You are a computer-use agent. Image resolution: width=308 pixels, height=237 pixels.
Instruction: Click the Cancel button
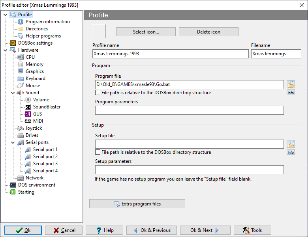pyautogui.click(x=64, y=230)
